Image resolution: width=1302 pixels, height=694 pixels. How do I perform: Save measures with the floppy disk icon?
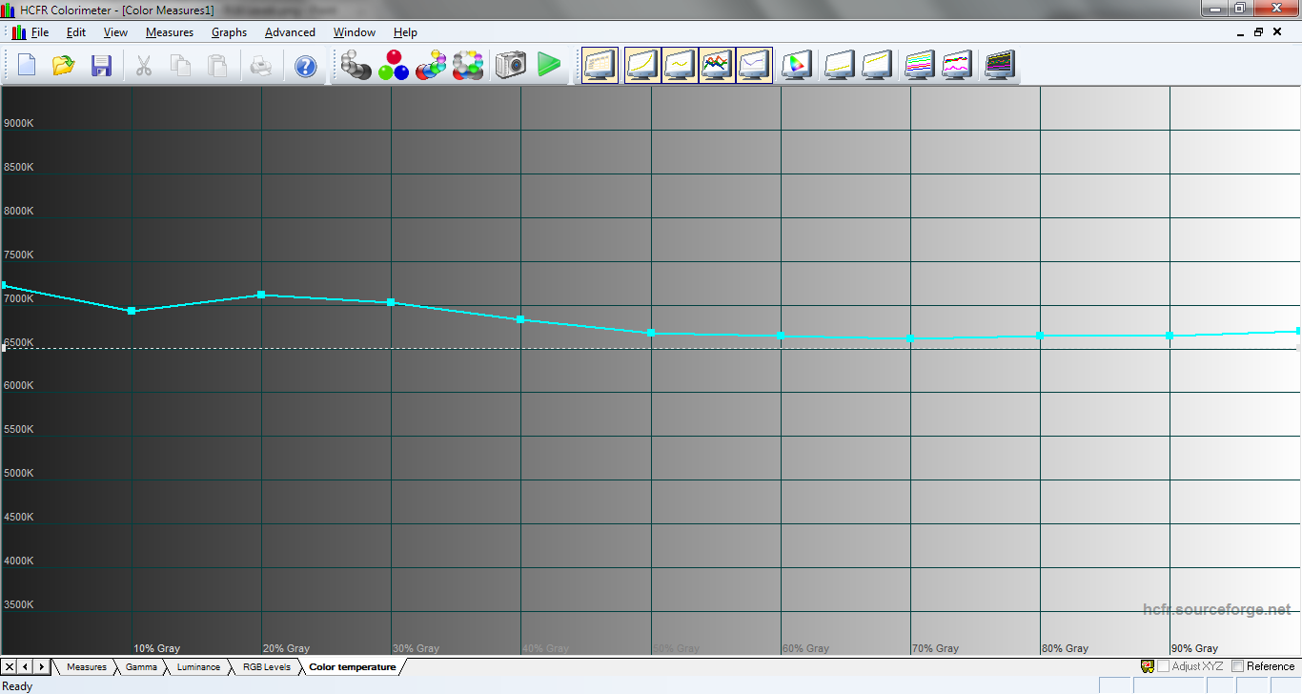click(x=101, y=65)
